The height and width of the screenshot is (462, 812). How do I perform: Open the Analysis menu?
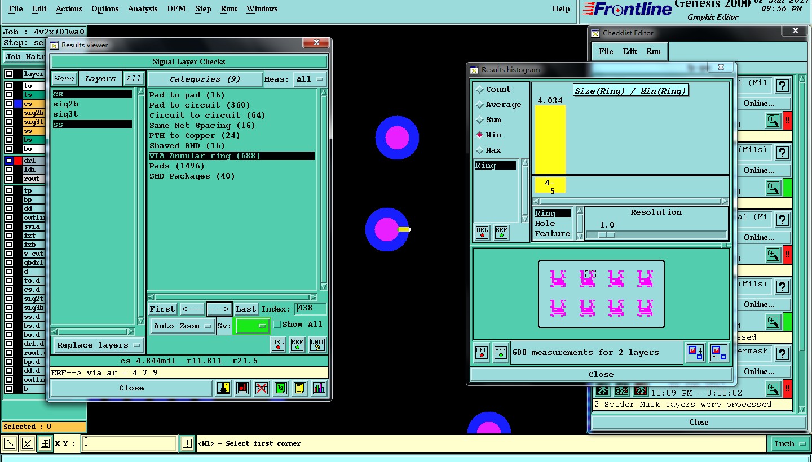[x=143, y=9]
